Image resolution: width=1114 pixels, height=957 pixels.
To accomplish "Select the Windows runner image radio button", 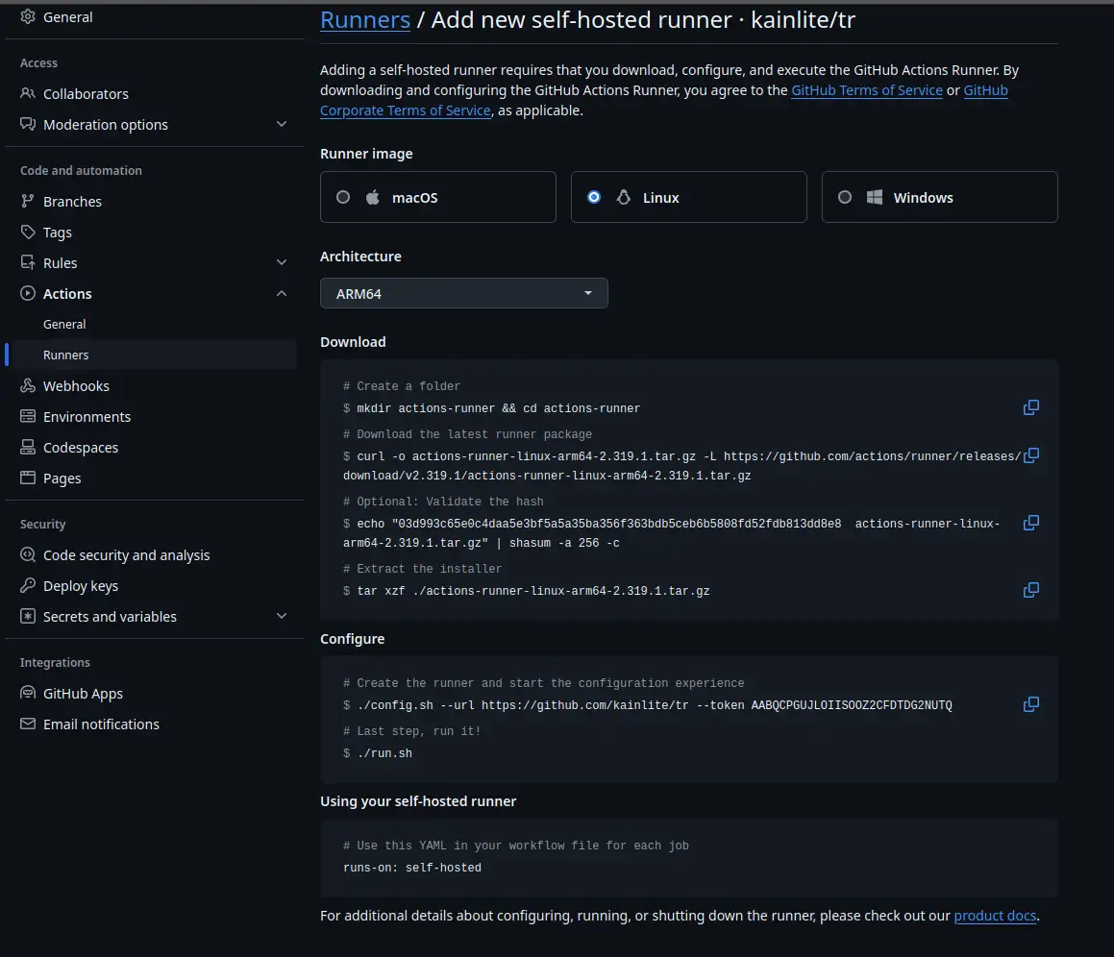I will pyautogui.click(x=845, y=197).
